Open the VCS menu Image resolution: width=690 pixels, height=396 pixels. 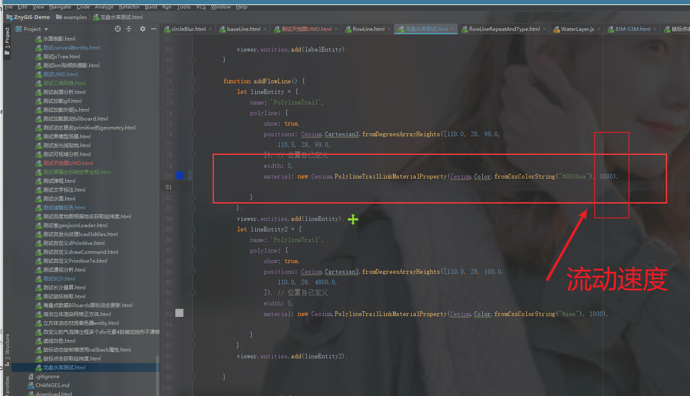coord(201,7)
